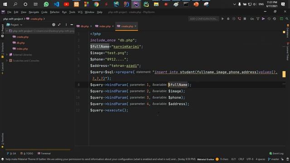Screen dimensions: 290x163
Task: Close the create.php tab
Action: 135,26
